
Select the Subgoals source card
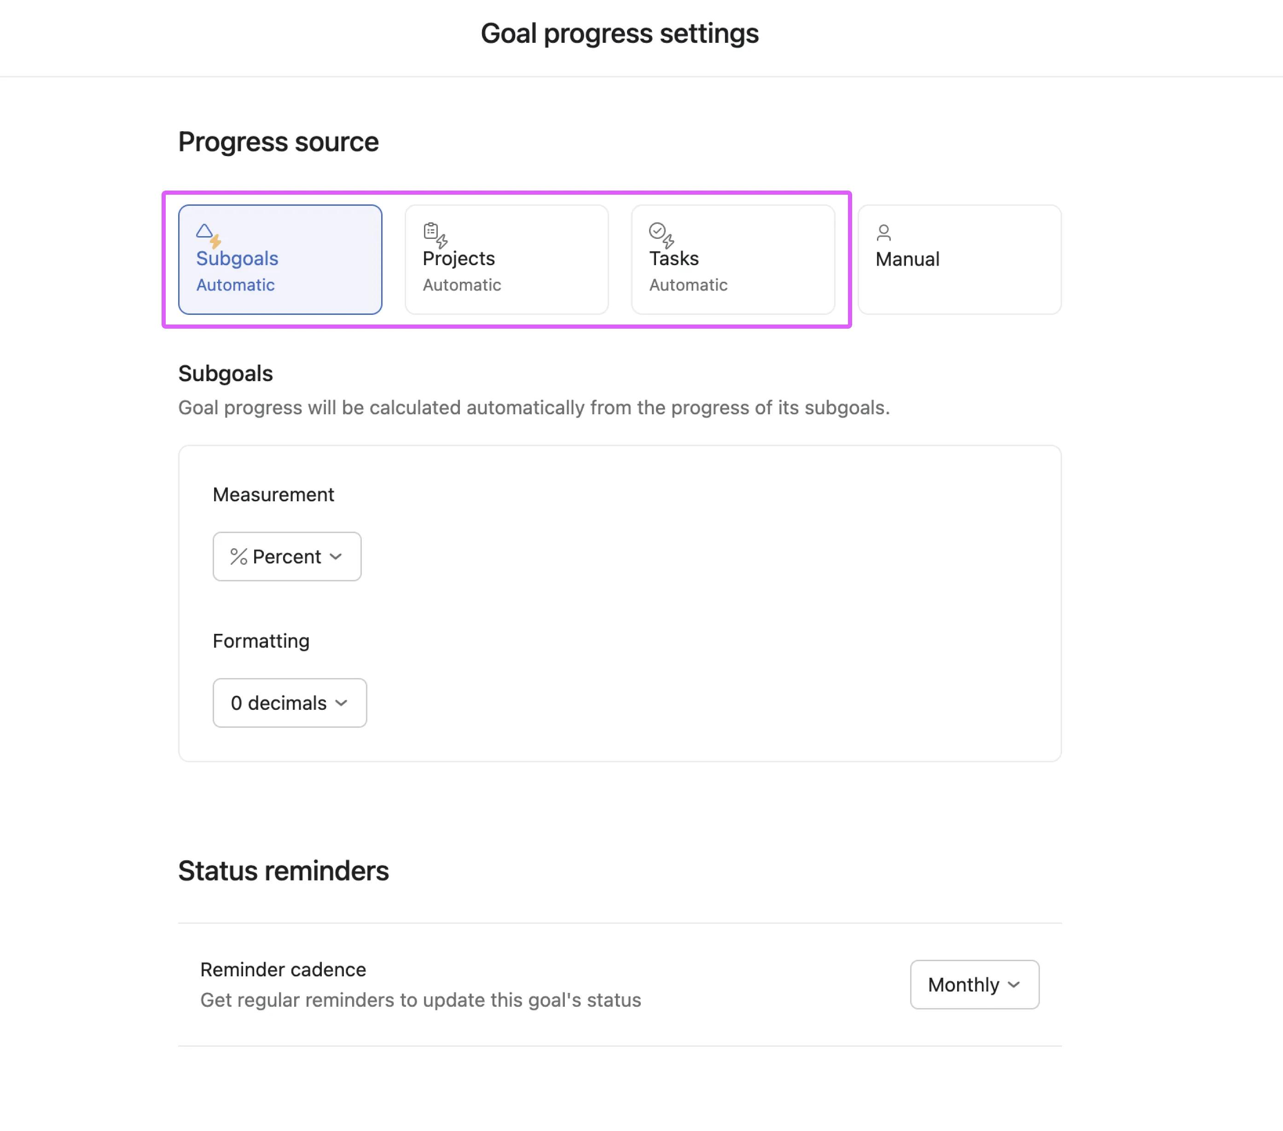(280, 260)
